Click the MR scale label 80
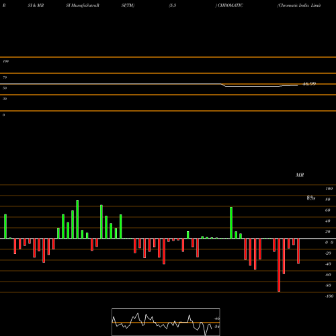The image size is (336, 336). click(x=328, y=200)
